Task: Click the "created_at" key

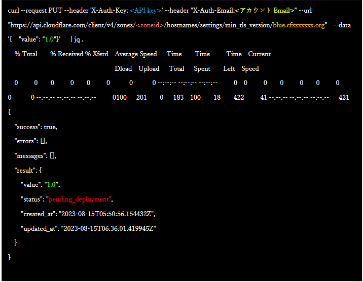Action: (x=39, y=214)
